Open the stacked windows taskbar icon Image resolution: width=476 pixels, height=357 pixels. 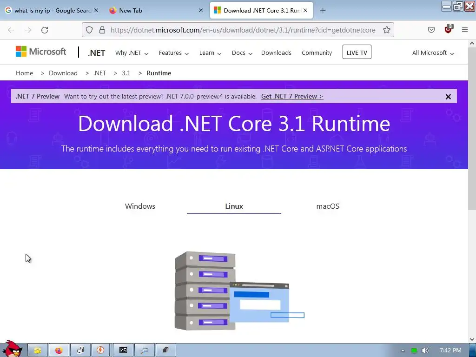point(165,350)
